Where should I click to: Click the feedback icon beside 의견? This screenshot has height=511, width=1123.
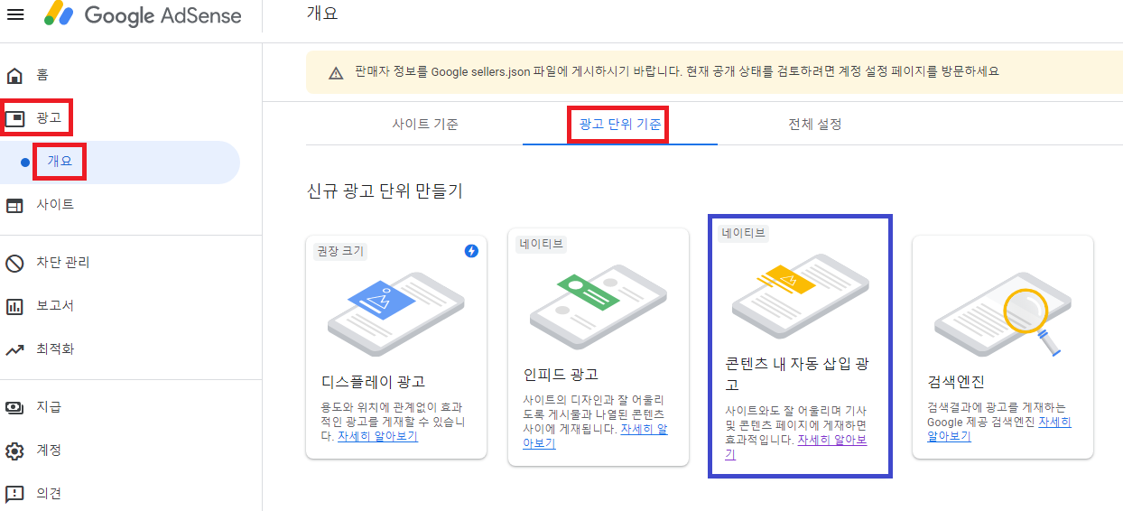pos(14,494)
